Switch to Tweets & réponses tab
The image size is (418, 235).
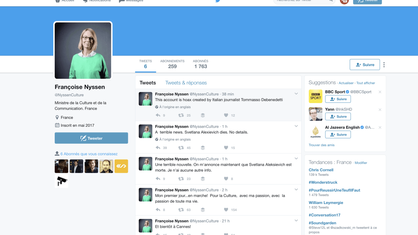pos(186,83)
